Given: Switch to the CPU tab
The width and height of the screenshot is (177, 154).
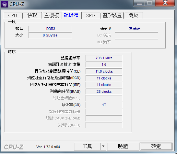Looking at the screenshot, I should point(13,15).
